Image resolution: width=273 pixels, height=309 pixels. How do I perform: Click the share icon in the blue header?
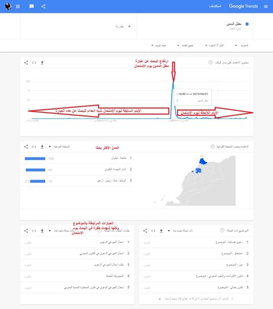43,6
